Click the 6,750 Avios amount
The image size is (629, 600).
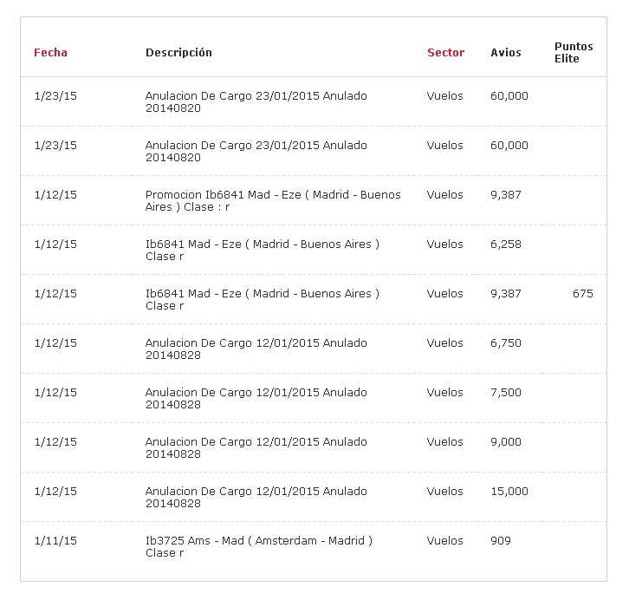click(506, 342)
